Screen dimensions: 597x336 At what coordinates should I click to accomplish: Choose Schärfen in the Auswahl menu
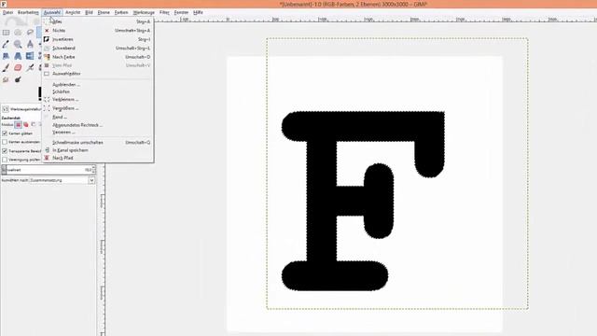[97, 91]
